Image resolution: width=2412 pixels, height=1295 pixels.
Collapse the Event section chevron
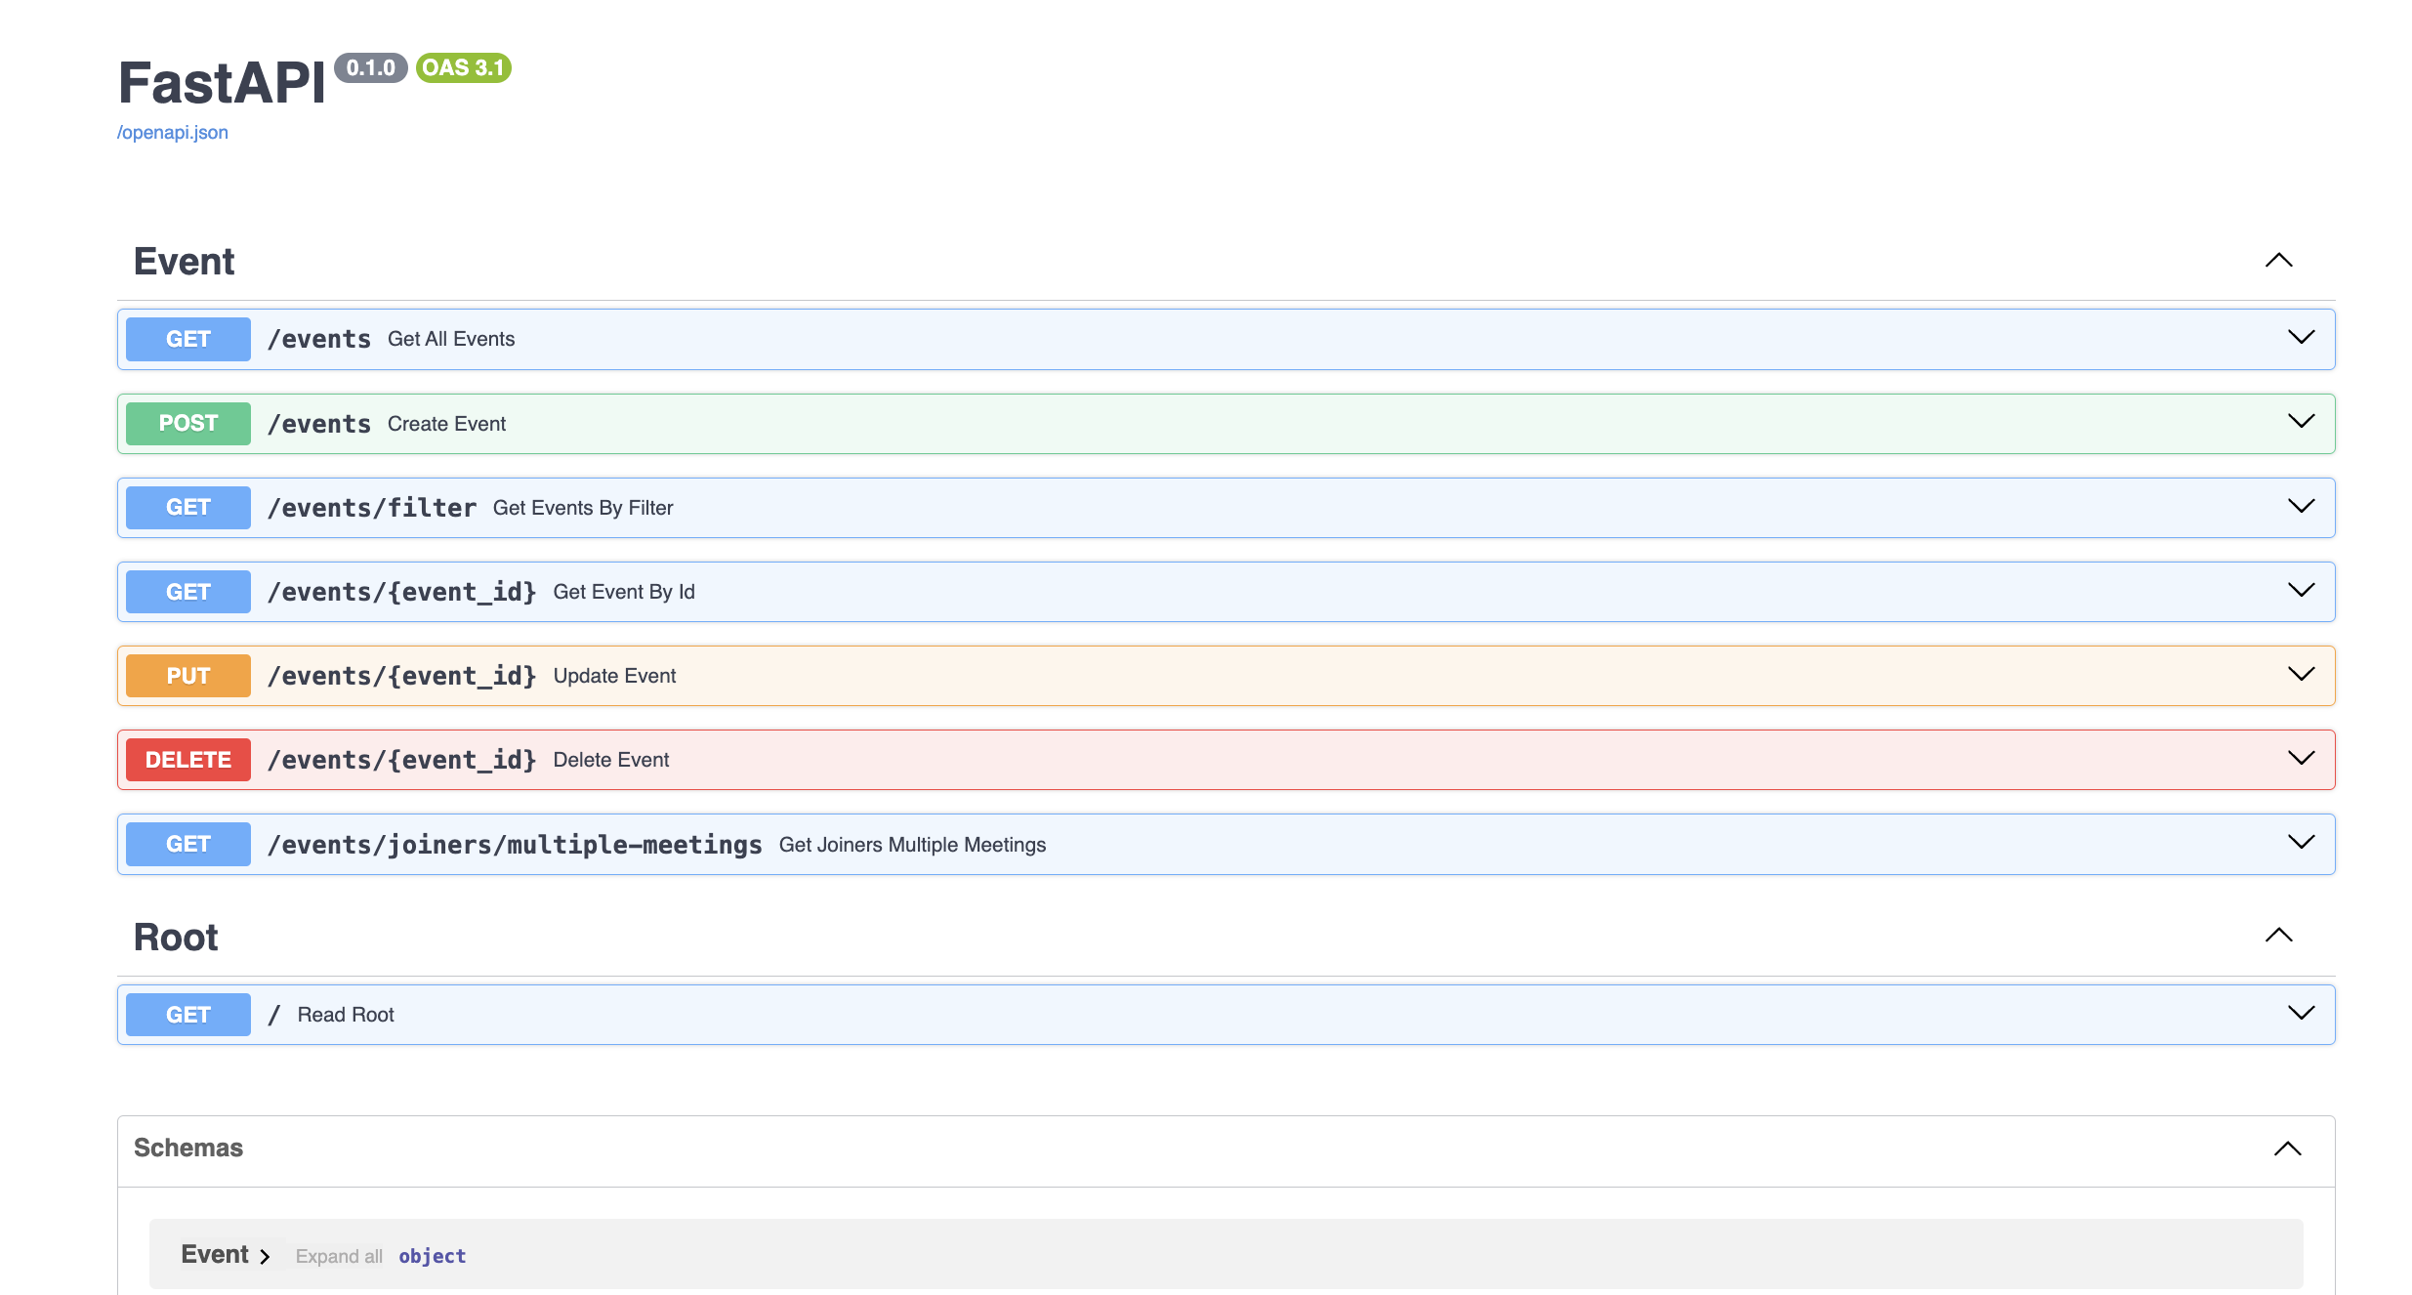[x=2278, y=260]
